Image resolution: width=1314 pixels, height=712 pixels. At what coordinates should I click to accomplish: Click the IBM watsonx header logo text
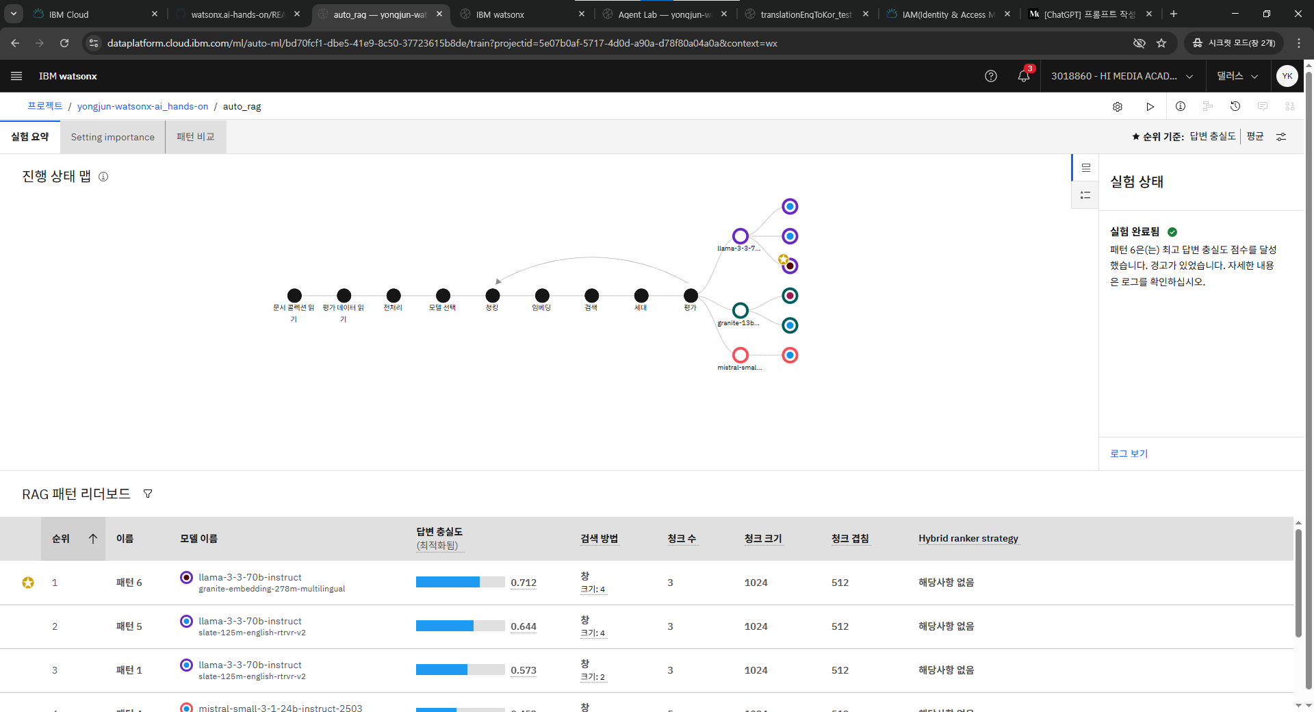pyautogui.click(x=68, y=76)
